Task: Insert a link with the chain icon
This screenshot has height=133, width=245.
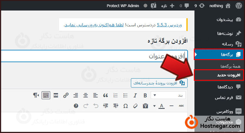Action: point(66,95)
